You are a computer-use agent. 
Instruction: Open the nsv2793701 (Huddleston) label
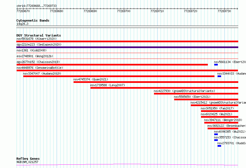(x=232, y=143)
